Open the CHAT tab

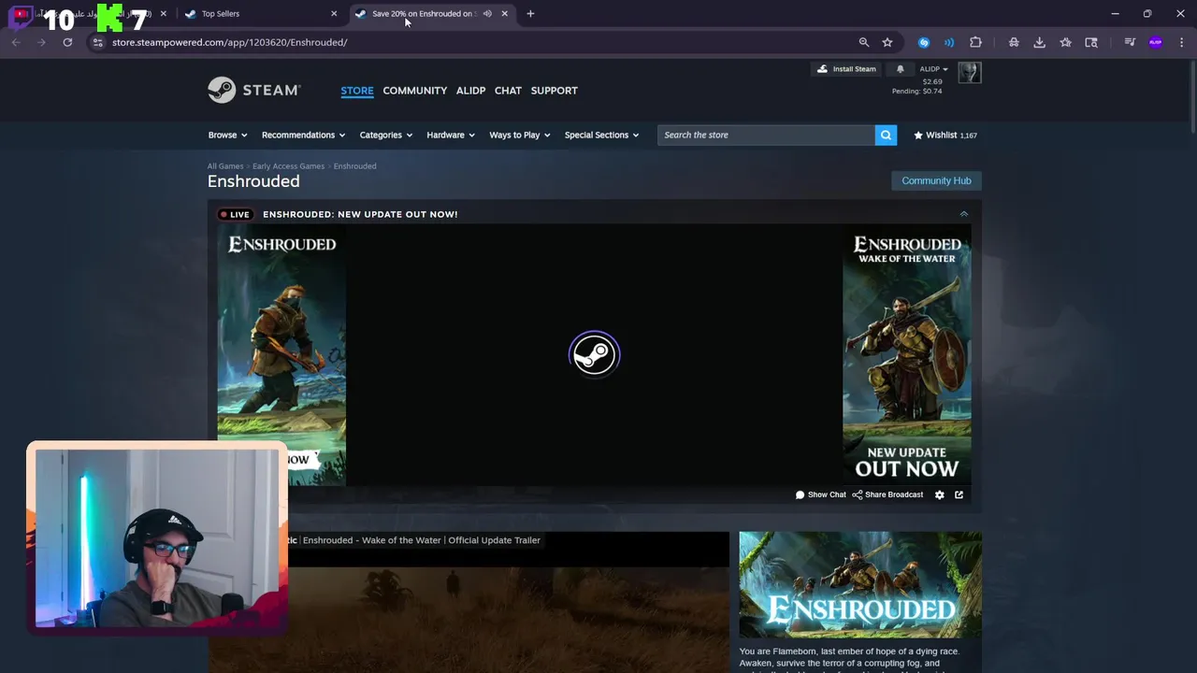pyautogui.click(x=508, y=91)
